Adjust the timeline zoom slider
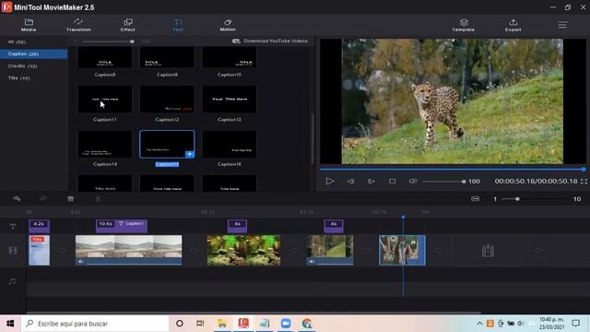The width and height of the screenshot is (590, 332). click(x=538, y=199)
